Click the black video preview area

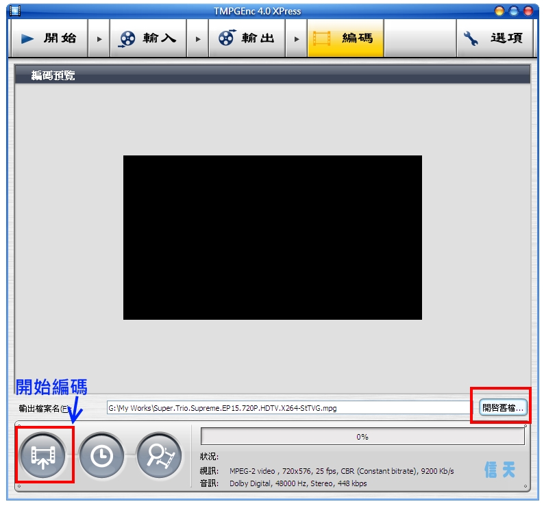tap(272, 237)
